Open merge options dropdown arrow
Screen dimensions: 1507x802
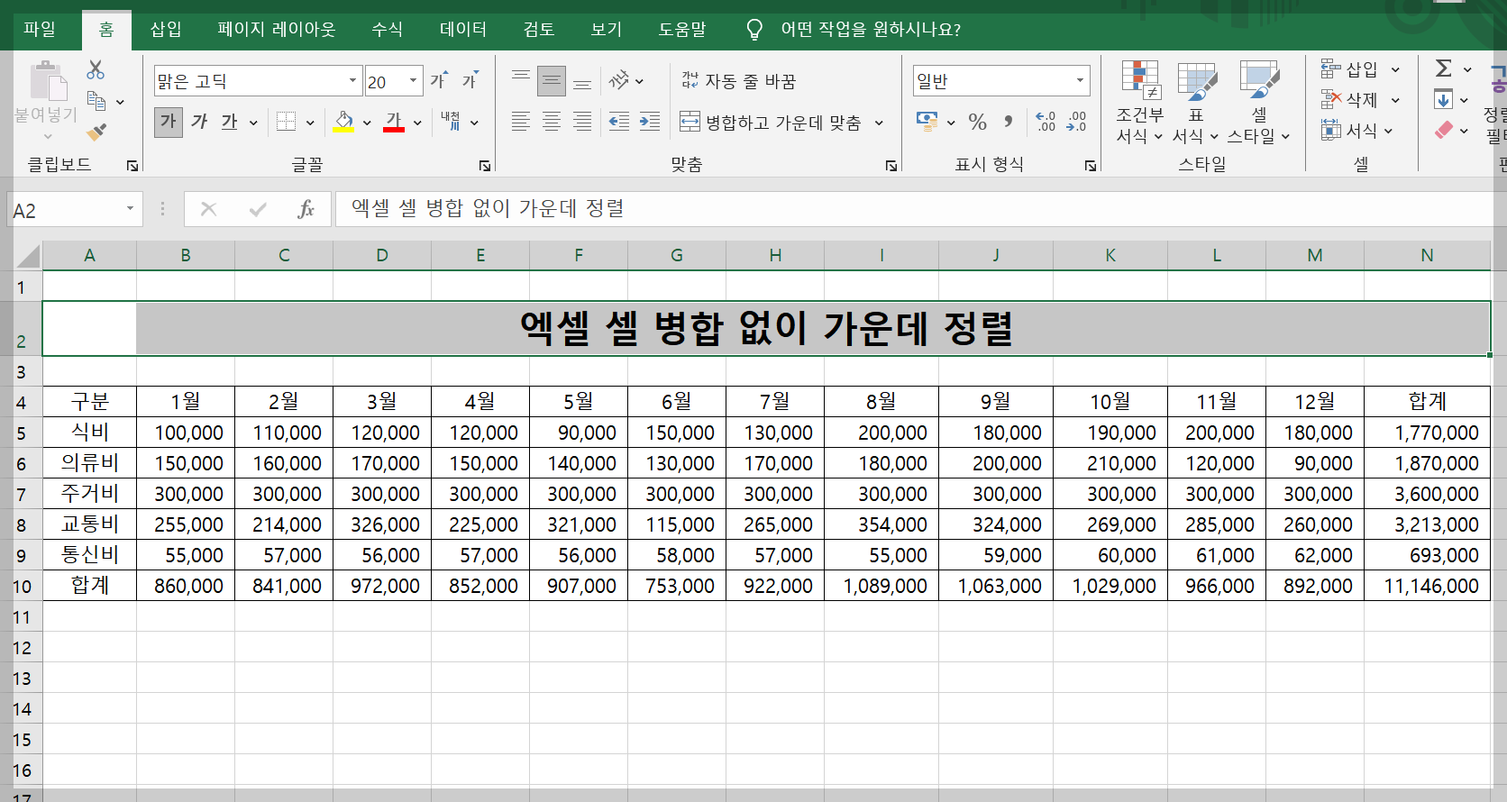pos(879,123)
